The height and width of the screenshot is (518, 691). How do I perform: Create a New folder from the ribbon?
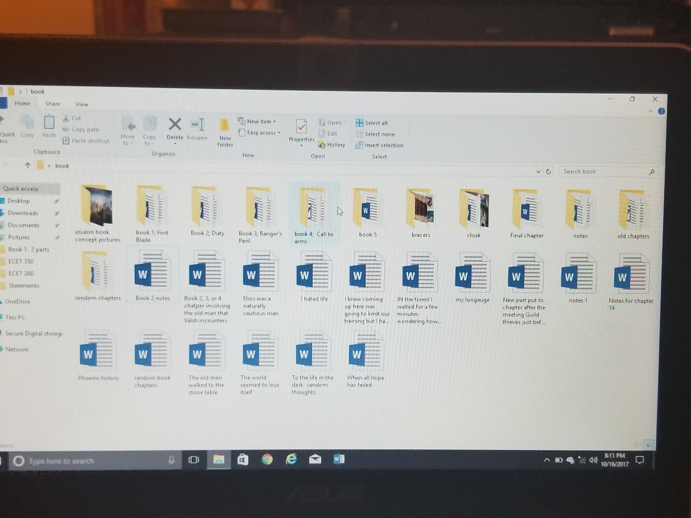[x=225, y=132]
